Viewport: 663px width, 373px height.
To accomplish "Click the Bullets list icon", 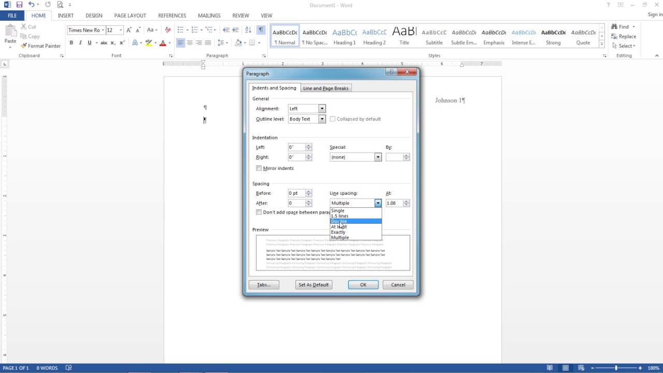I will pyautogui.click(x=180, y=30).
